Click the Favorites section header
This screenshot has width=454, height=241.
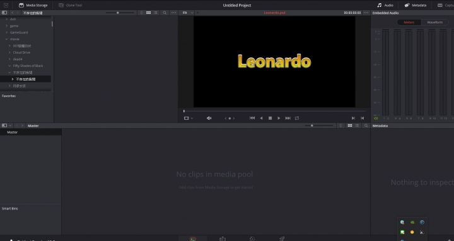coord(9,96)
